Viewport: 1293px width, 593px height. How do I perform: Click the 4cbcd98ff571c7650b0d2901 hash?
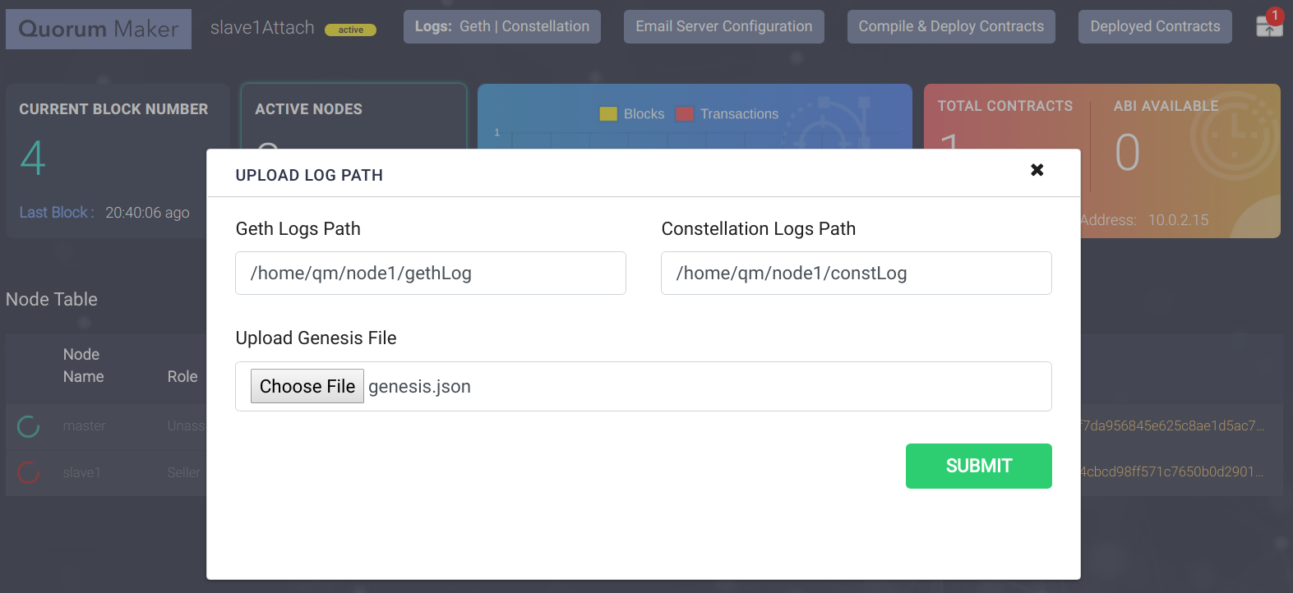pyautogui.click(x=1173, y=471)
